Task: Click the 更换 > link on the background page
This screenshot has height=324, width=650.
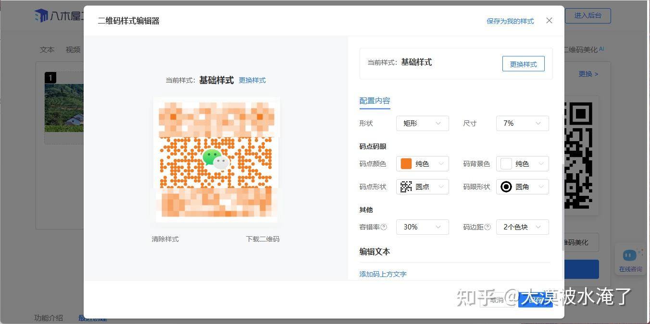Action: click(x=588, y=74)
